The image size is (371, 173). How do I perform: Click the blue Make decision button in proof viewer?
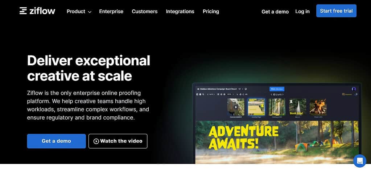[277, 89]
